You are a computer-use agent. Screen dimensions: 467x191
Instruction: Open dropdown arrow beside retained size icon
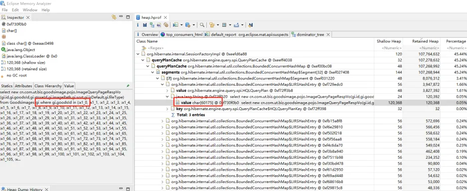point(230,25)
